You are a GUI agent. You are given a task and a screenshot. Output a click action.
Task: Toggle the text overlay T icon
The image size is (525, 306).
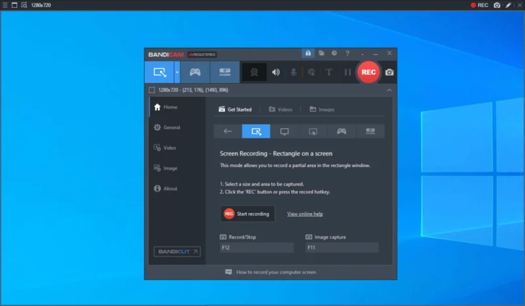pos(329,72)
